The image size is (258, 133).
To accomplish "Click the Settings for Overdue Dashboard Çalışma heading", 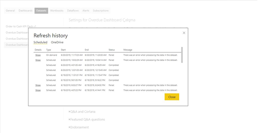I will click(x=102, y=20).
